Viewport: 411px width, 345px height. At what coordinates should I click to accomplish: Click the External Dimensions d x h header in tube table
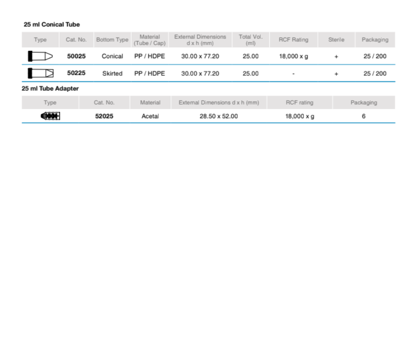pos(200,40)
